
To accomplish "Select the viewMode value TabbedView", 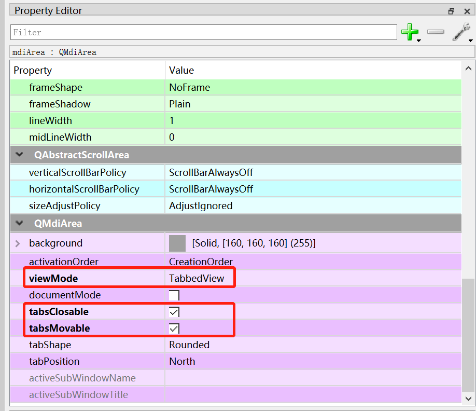I will coord(199,278).
